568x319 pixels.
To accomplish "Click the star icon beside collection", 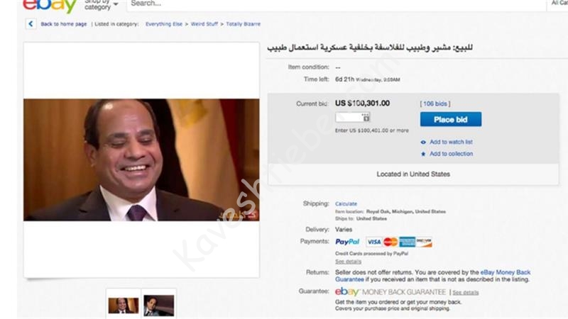I will coord(423,154).
